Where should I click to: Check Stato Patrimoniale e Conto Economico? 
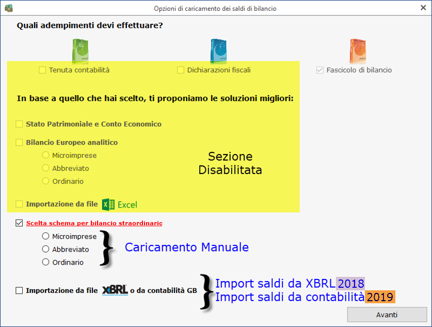(19, 124)
